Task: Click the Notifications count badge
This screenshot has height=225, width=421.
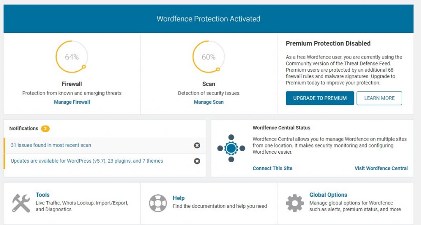Action: point(45,129)
